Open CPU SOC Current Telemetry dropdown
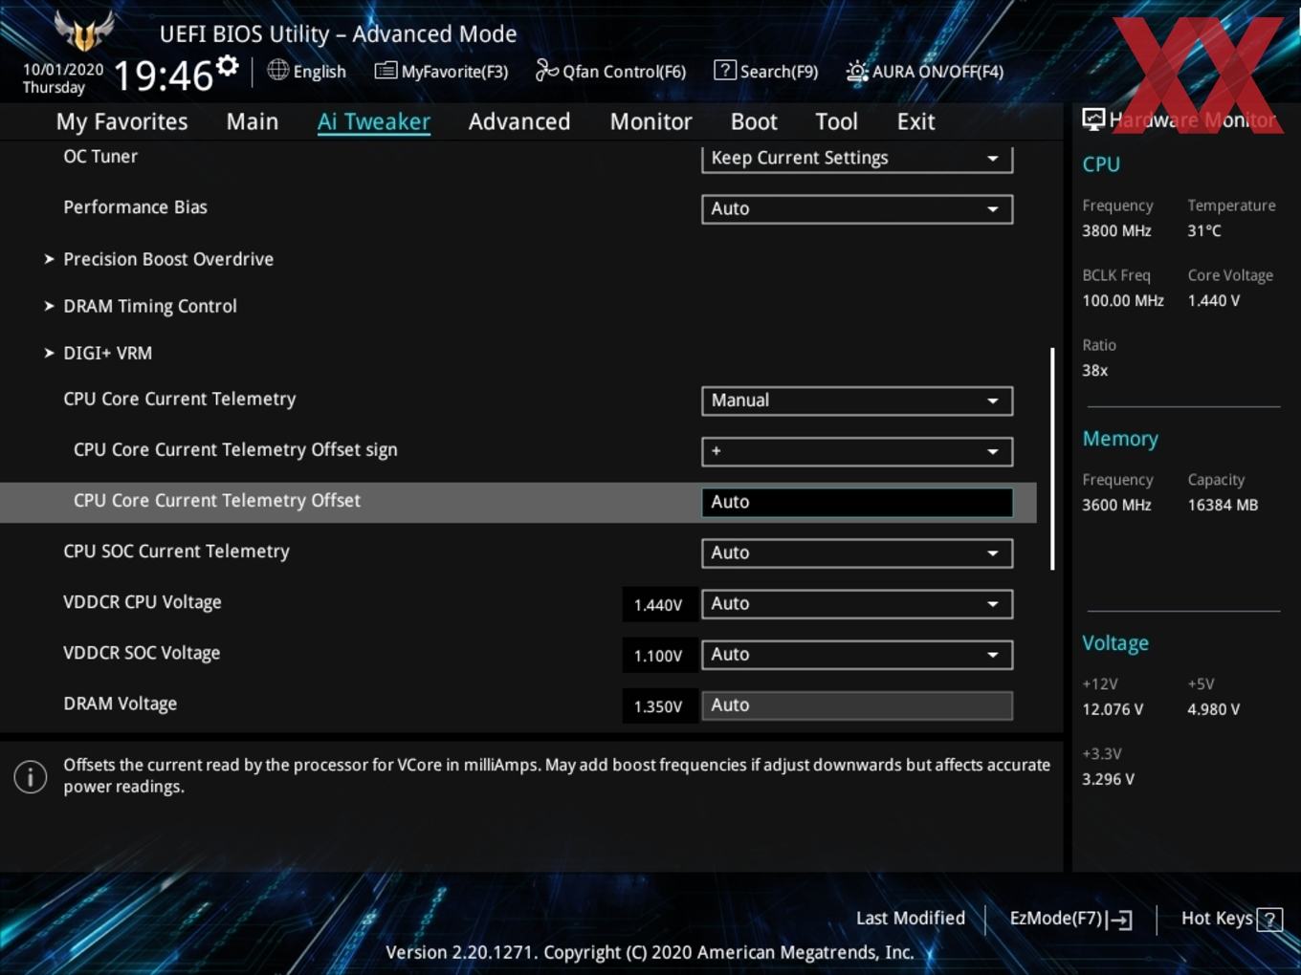This screenshot has height=975, width=1301. [x=857, y=552]
